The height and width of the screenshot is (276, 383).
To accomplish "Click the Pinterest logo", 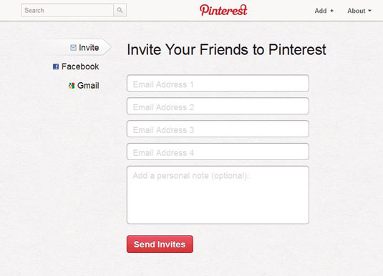I will pyautogui.click(x=223, y=10).
